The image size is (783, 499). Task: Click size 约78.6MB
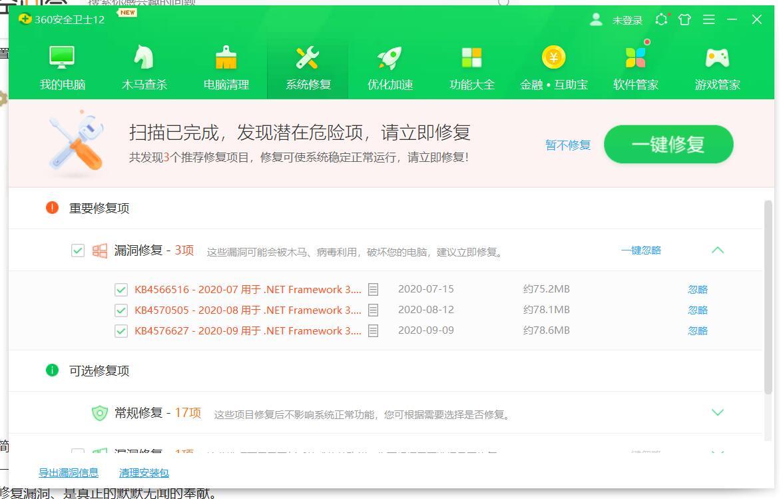(x=546, y=330)
